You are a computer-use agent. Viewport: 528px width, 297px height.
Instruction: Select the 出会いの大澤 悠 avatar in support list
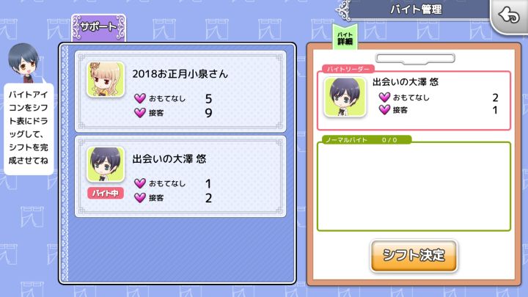[x=106, y=164]
